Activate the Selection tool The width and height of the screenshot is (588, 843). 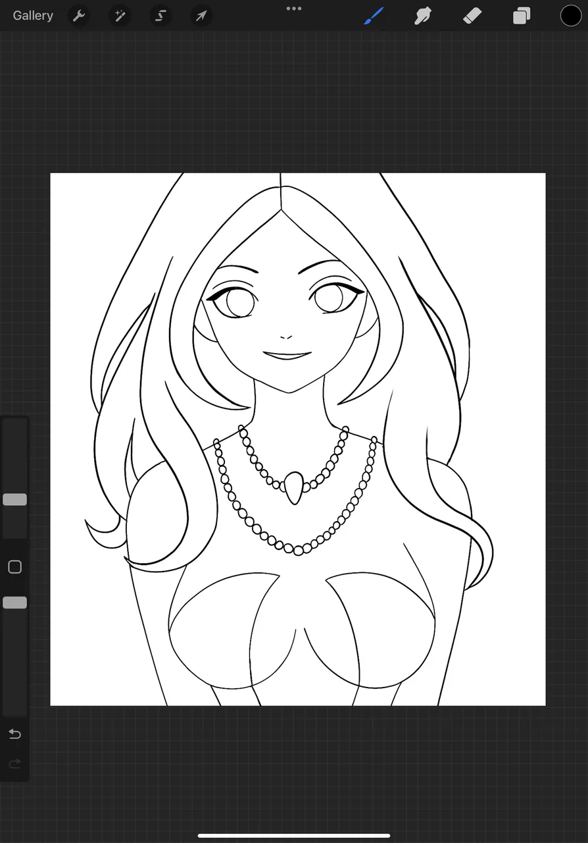160,15
